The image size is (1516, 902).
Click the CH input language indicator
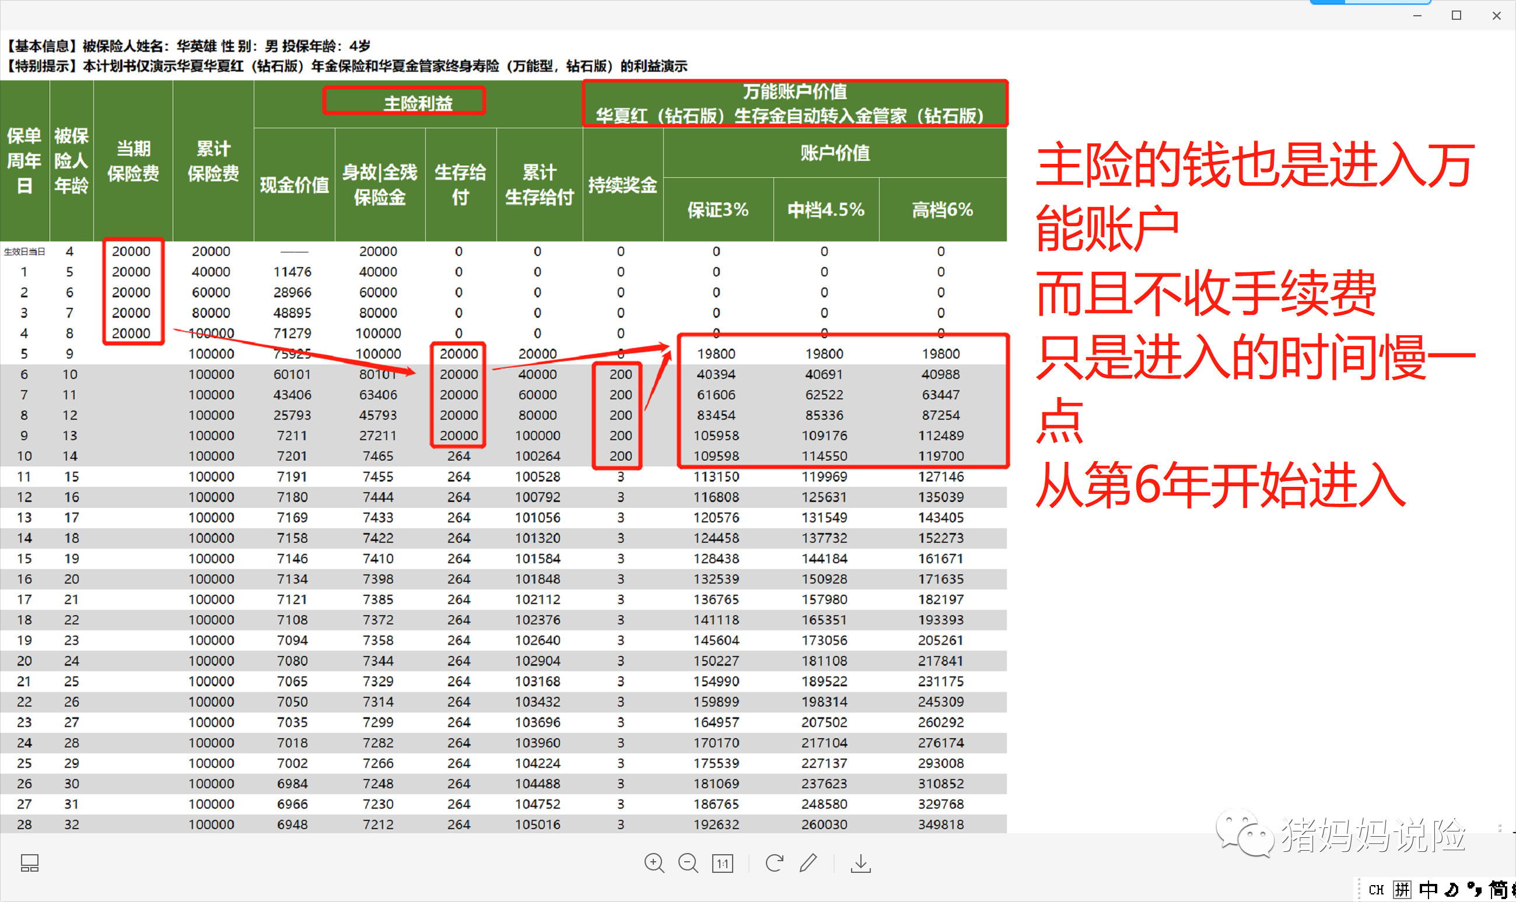tap(1376, 890)
